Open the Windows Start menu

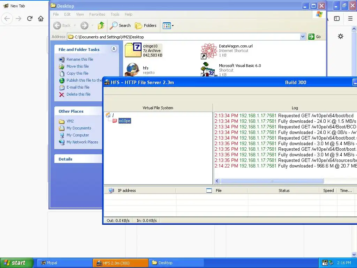(x=17, y=263)
